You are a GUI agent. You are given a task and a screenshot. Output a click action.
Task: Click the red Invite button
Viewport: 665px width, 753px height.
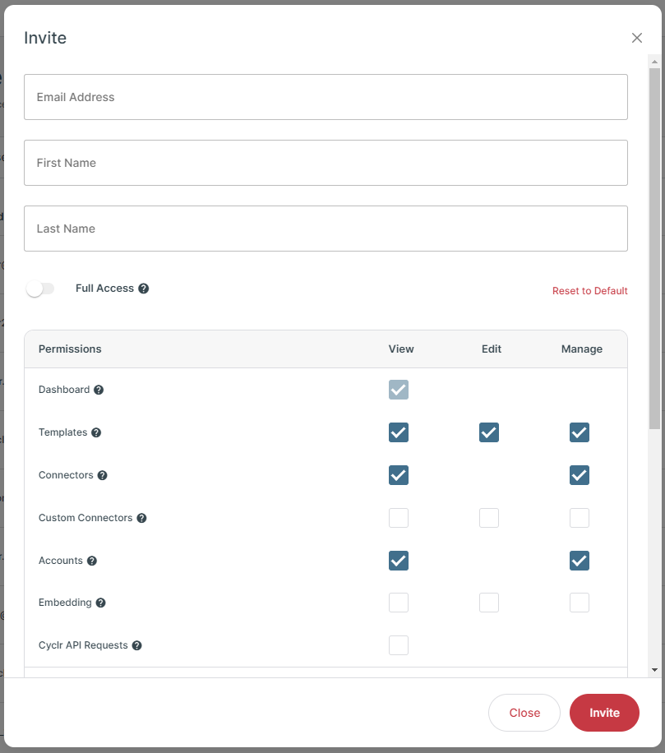(604, 712)
